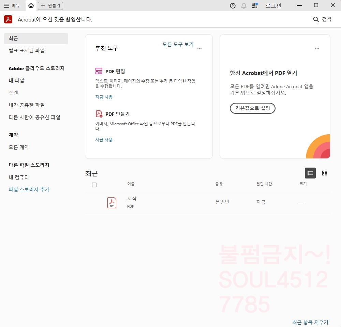
Task: Click the PDF 편집 tool icon
Action: 99,71
